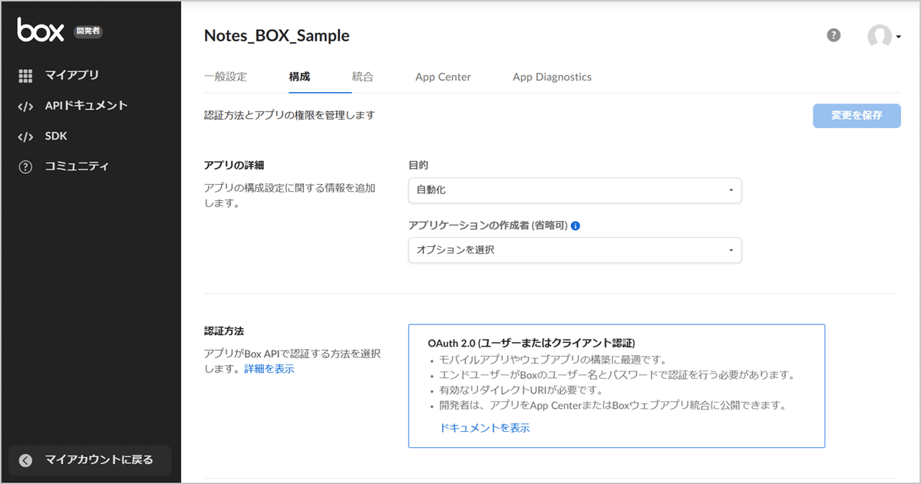Click the ドキュメントを表示 link
The width and height of the screenshot is (921, 484).
coord(485,428)
